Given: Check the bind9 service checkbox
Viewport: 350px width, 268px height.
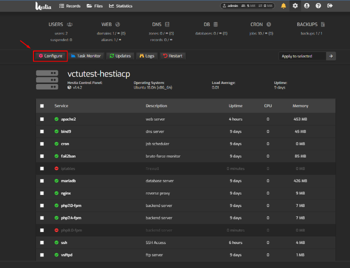Looking at the screenshot, I should pos(42,131).
